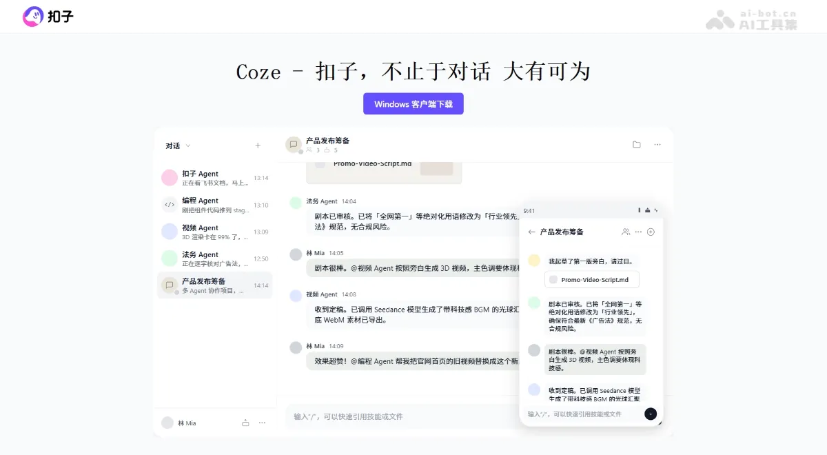Click mobile message 我起草了第一版旁白
The width and height of the screenshot is (827, 455).
tap(591, 261)
